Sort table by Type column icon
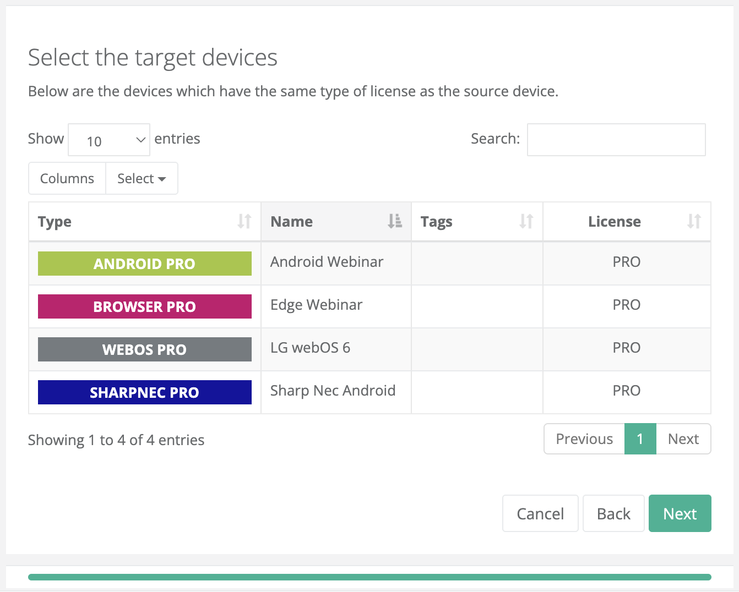The height and width of the screenshot is (592, 739). (244, 221)
